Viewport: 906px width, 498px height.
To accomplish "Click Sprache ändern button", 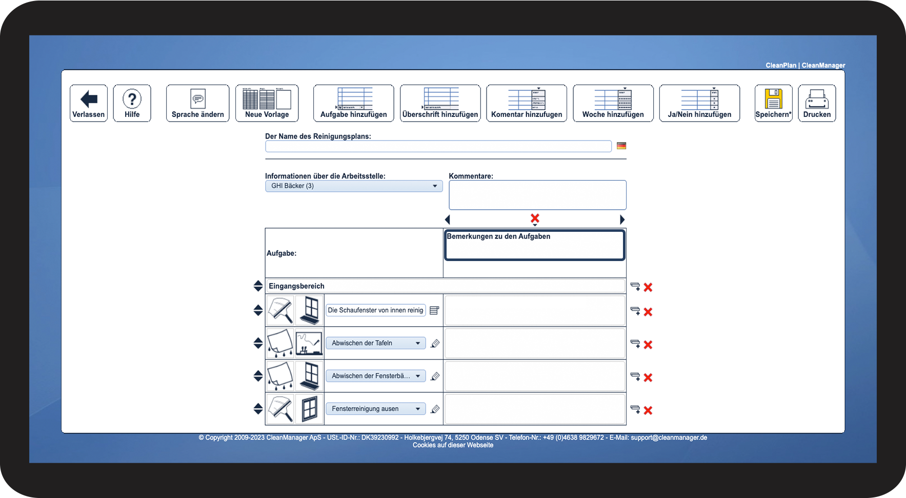I will coord(197,103).
